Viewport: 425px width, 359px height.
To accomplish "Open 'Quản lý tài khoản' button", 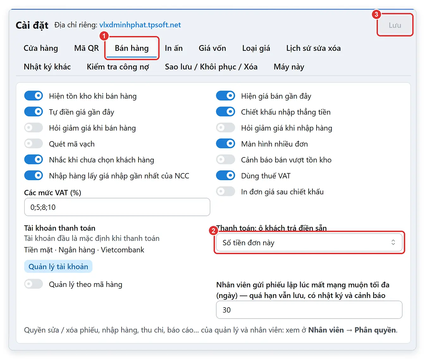I will click(x=59, y=266).
